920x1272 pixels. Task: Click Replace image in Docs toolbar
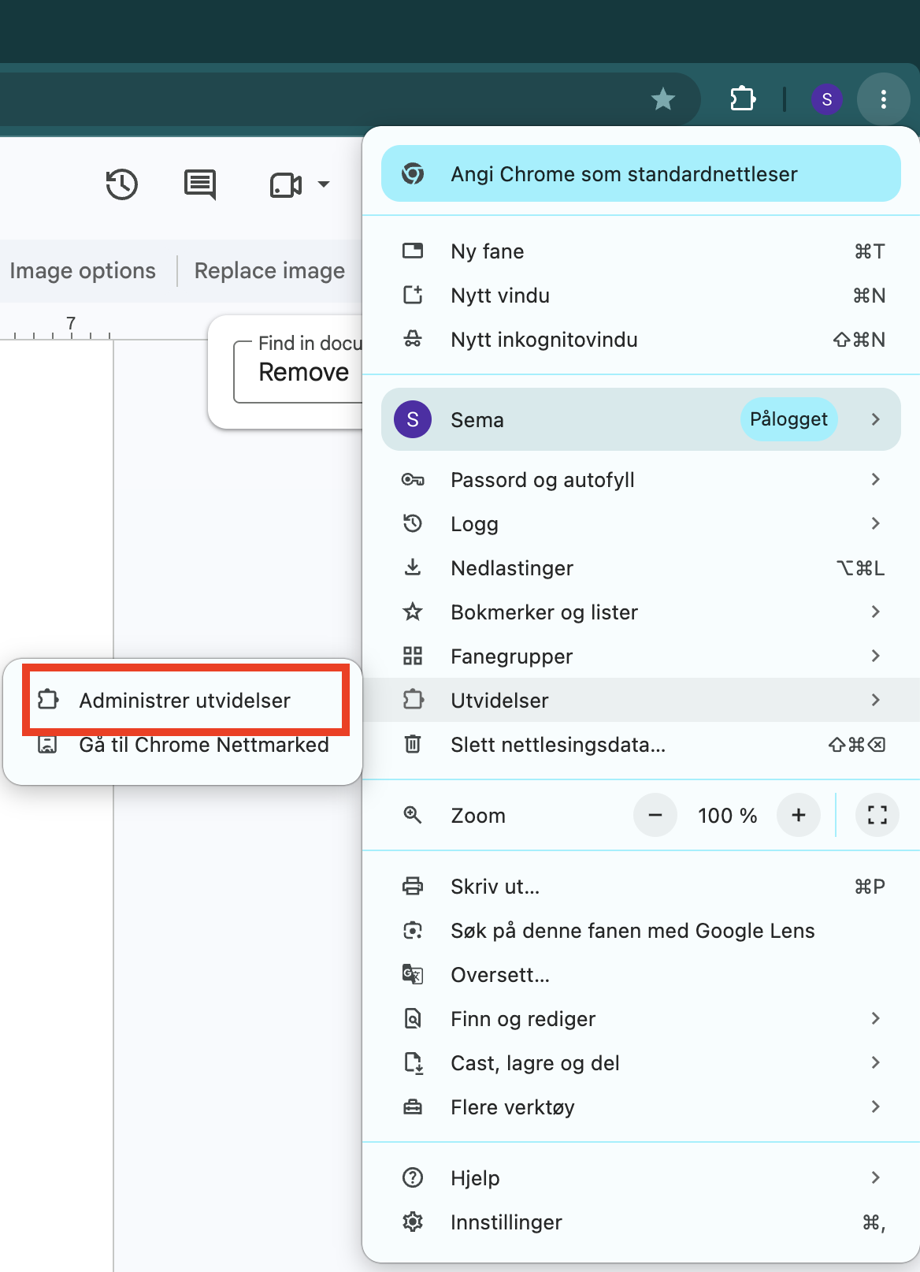click(x=269, y=270)
